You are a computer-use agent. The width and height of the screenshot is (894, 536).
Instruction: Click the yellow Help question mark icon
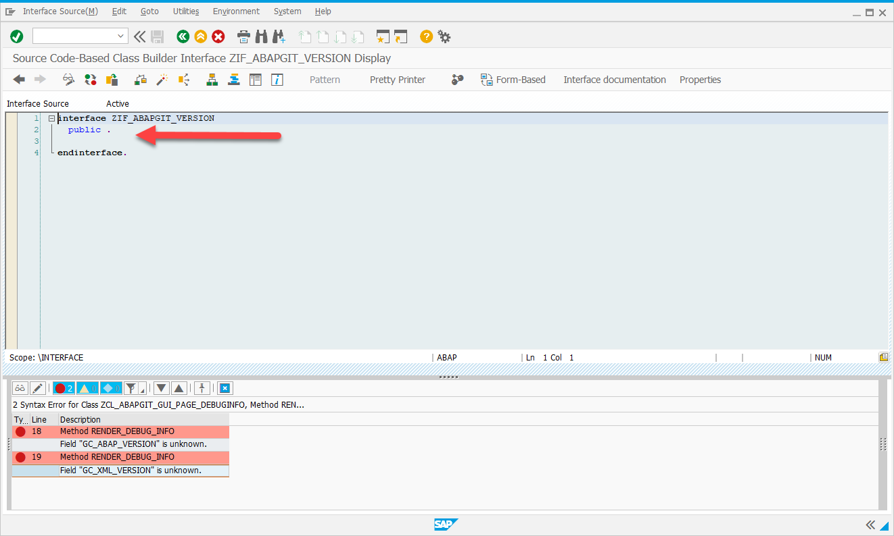click(426, 36)
